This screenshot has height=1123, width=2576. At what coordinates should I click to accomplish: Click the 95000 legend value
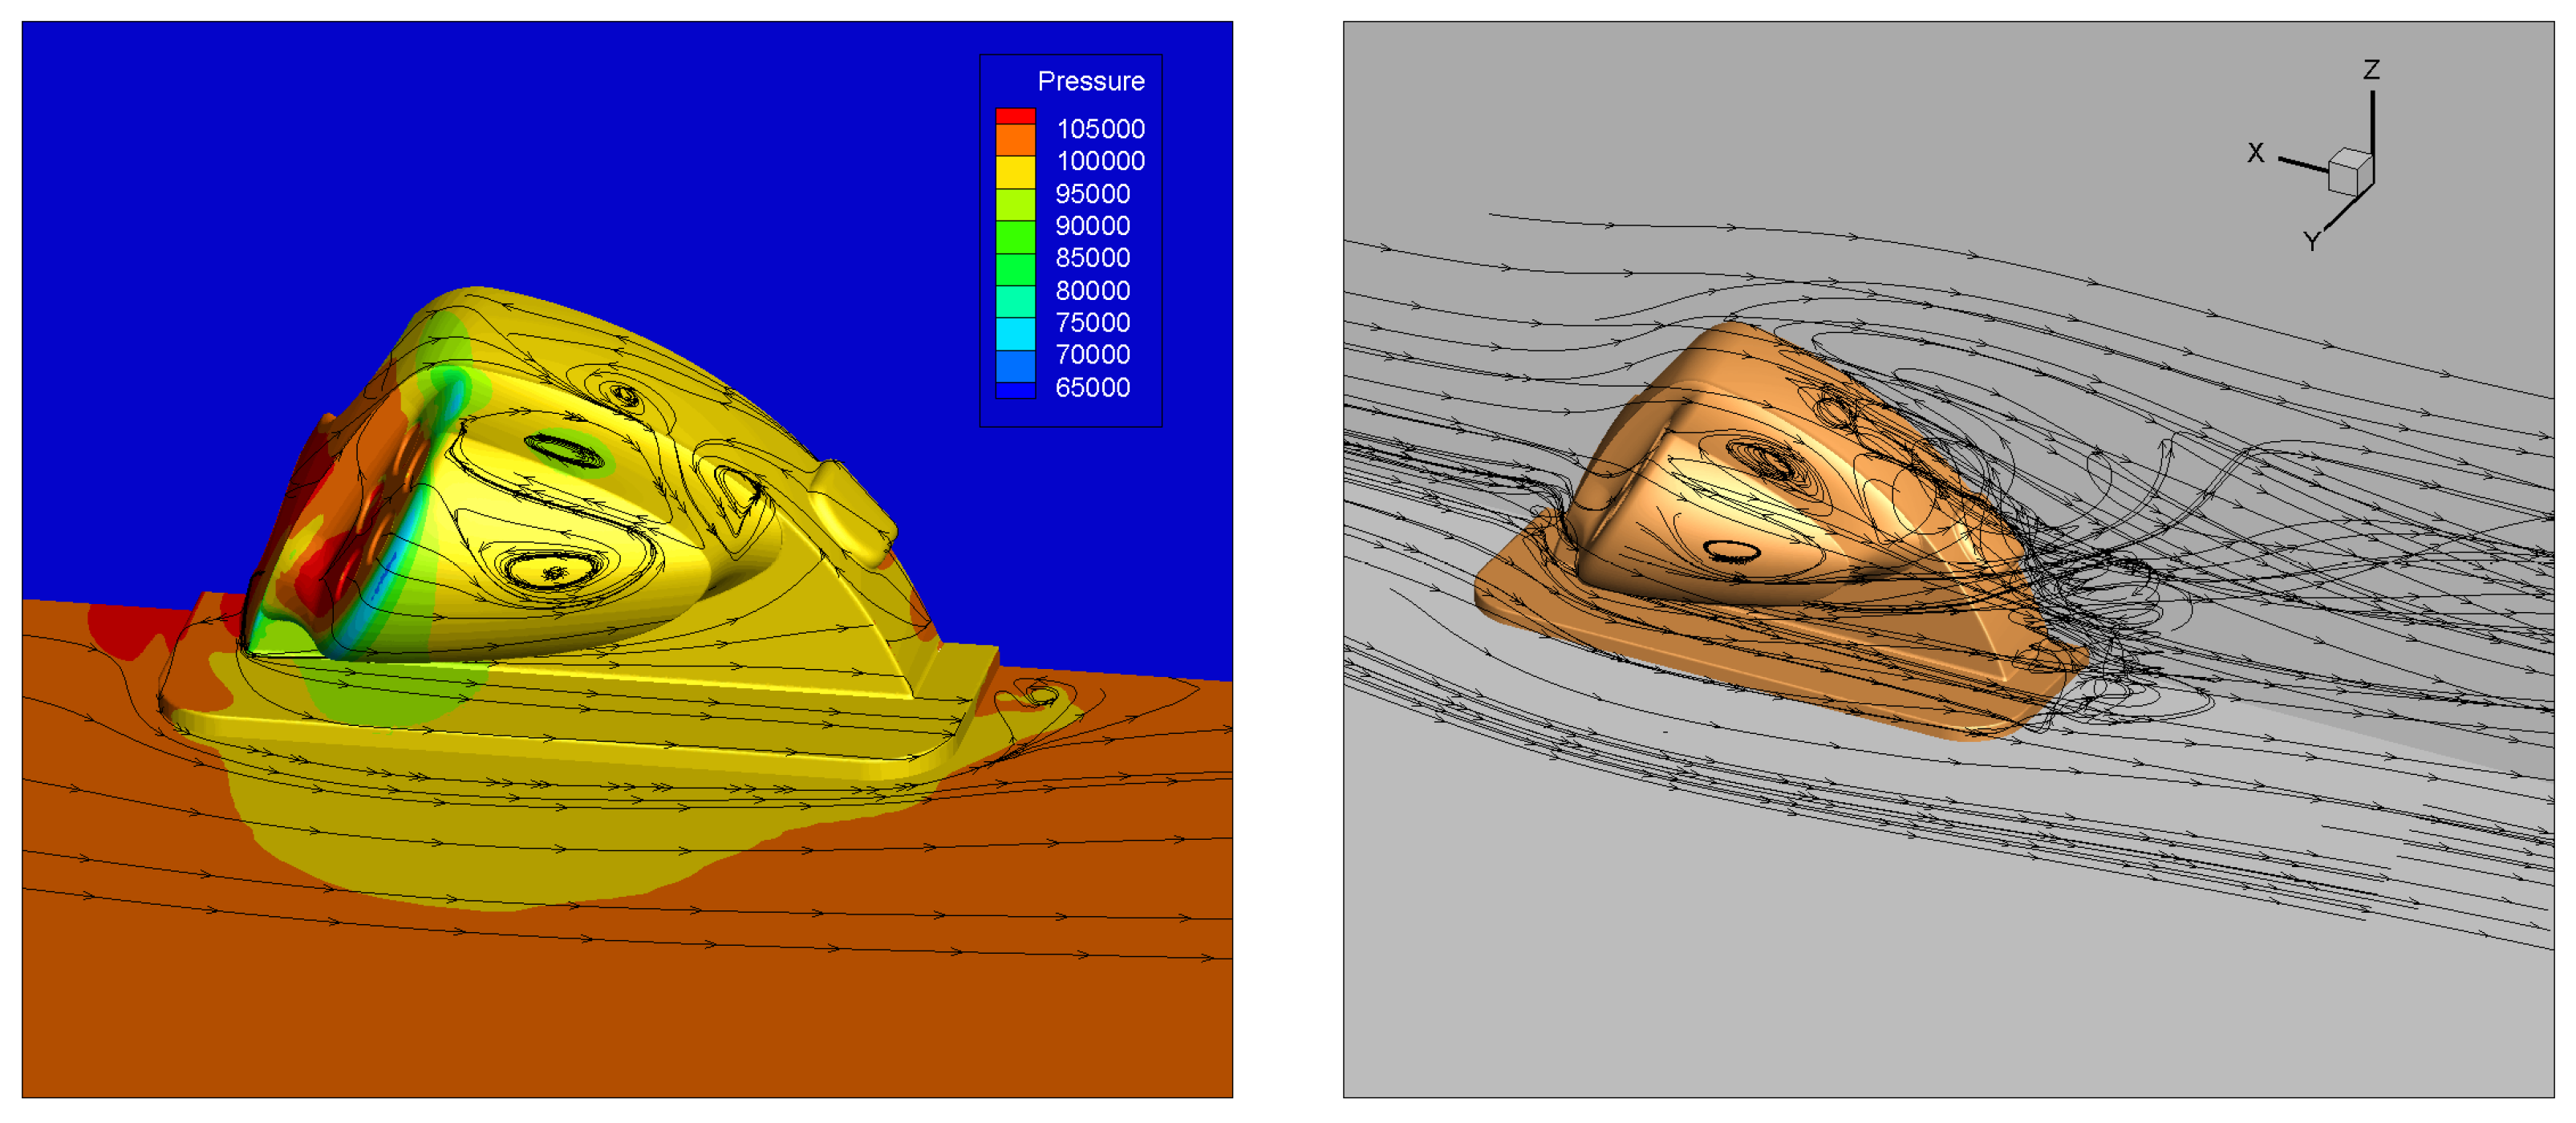coord(1092,194)
